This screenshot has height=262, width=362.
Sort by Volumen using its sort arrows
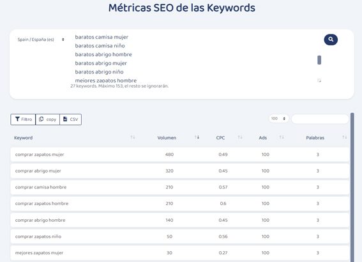(197, 137)
